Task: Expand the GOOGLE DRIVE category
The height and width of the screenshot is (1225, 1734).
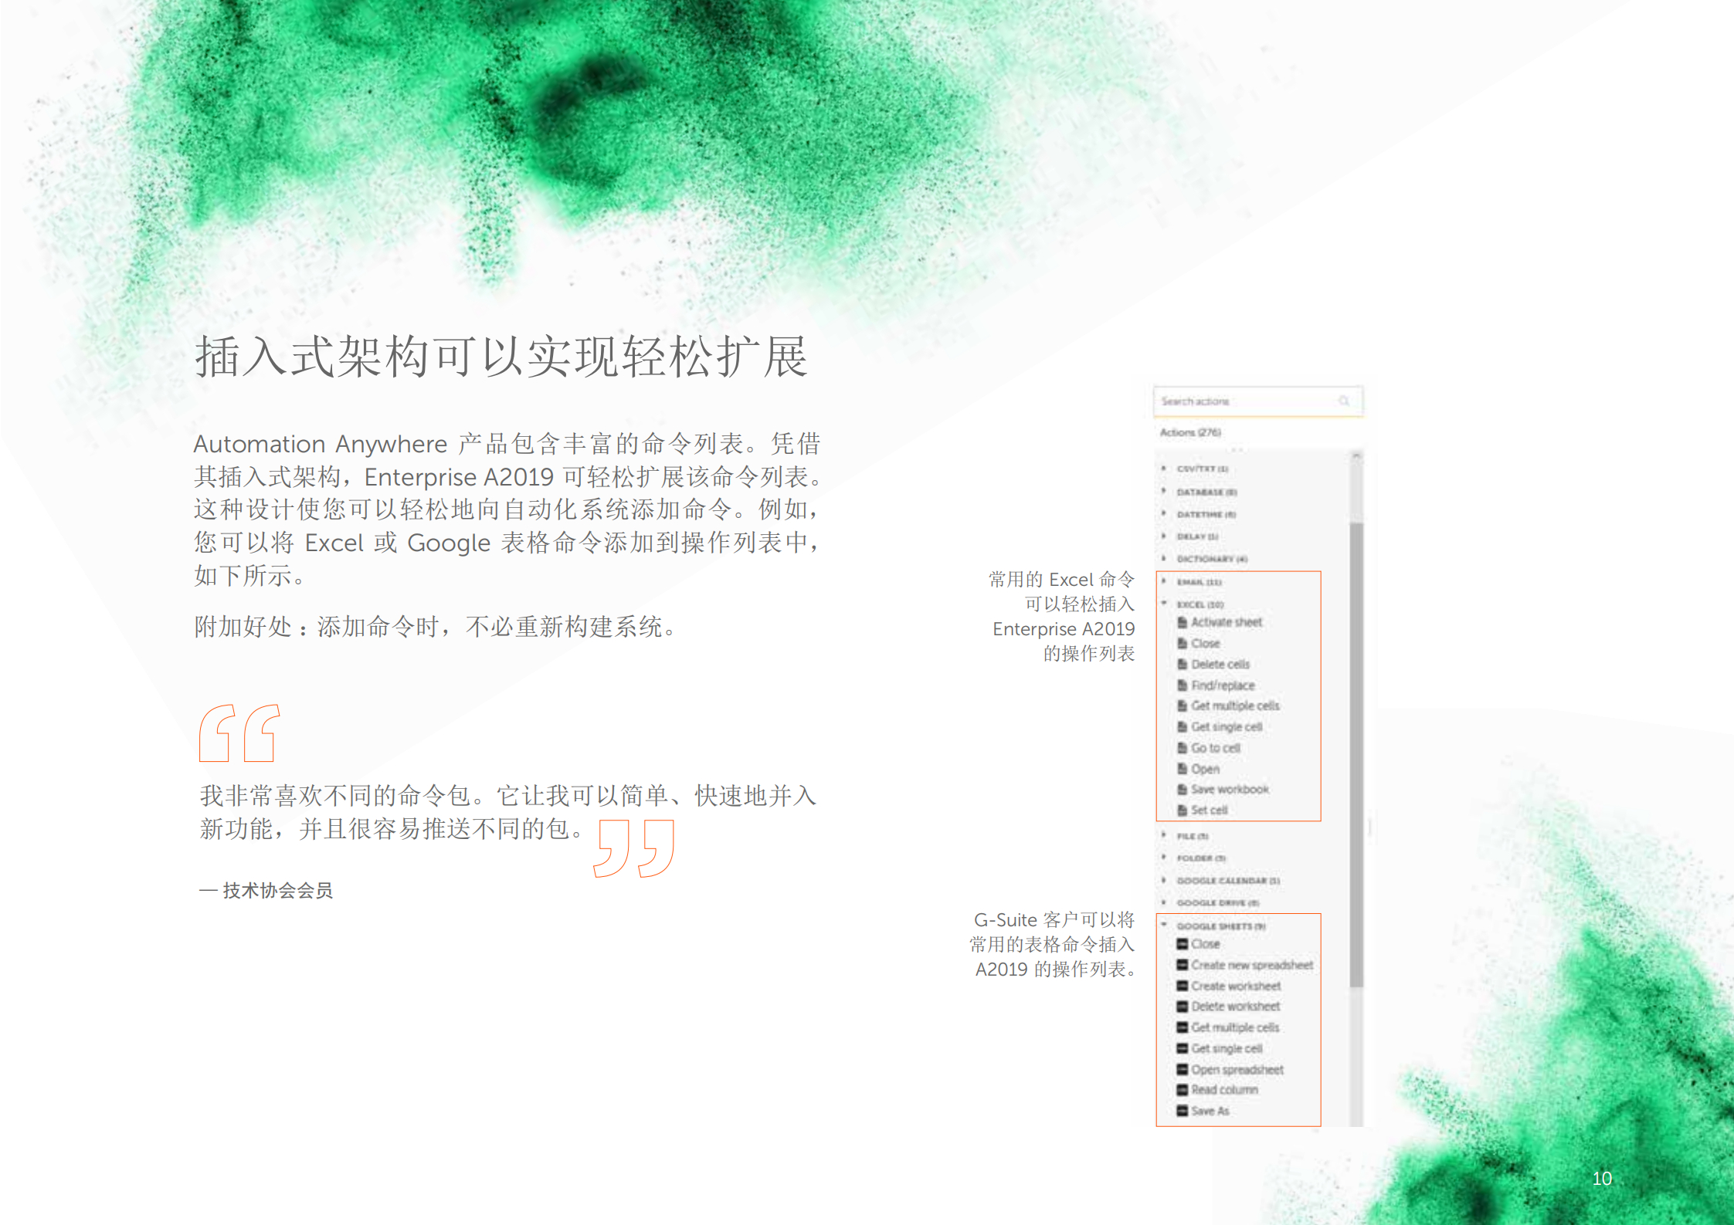Action: [x=1165, y=902]
